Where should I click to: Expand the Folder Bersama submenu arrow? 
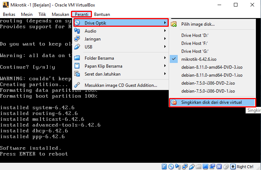[165, 58]
